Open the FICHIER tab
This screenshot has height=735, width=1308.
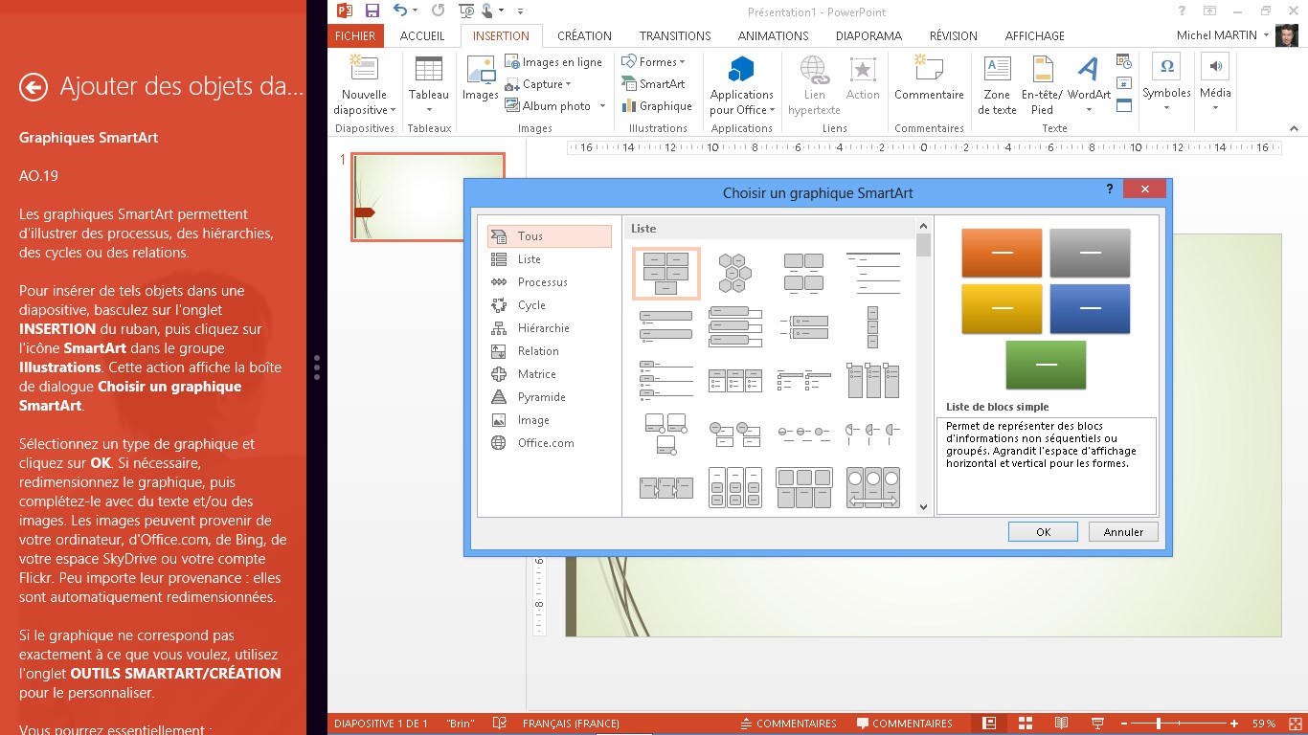point(355,35)
